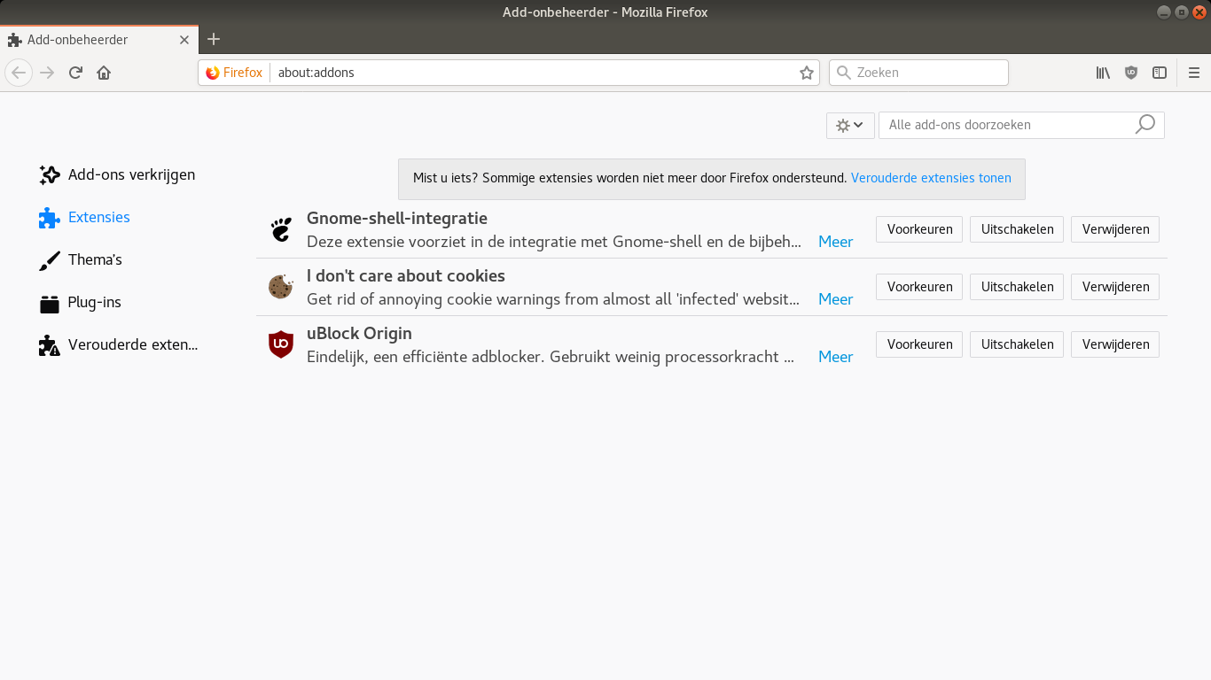This screenshot has width=1211, height=680.
Task: Click the Gnome-shell-integratie foot icon
Action: coord(281,230)
